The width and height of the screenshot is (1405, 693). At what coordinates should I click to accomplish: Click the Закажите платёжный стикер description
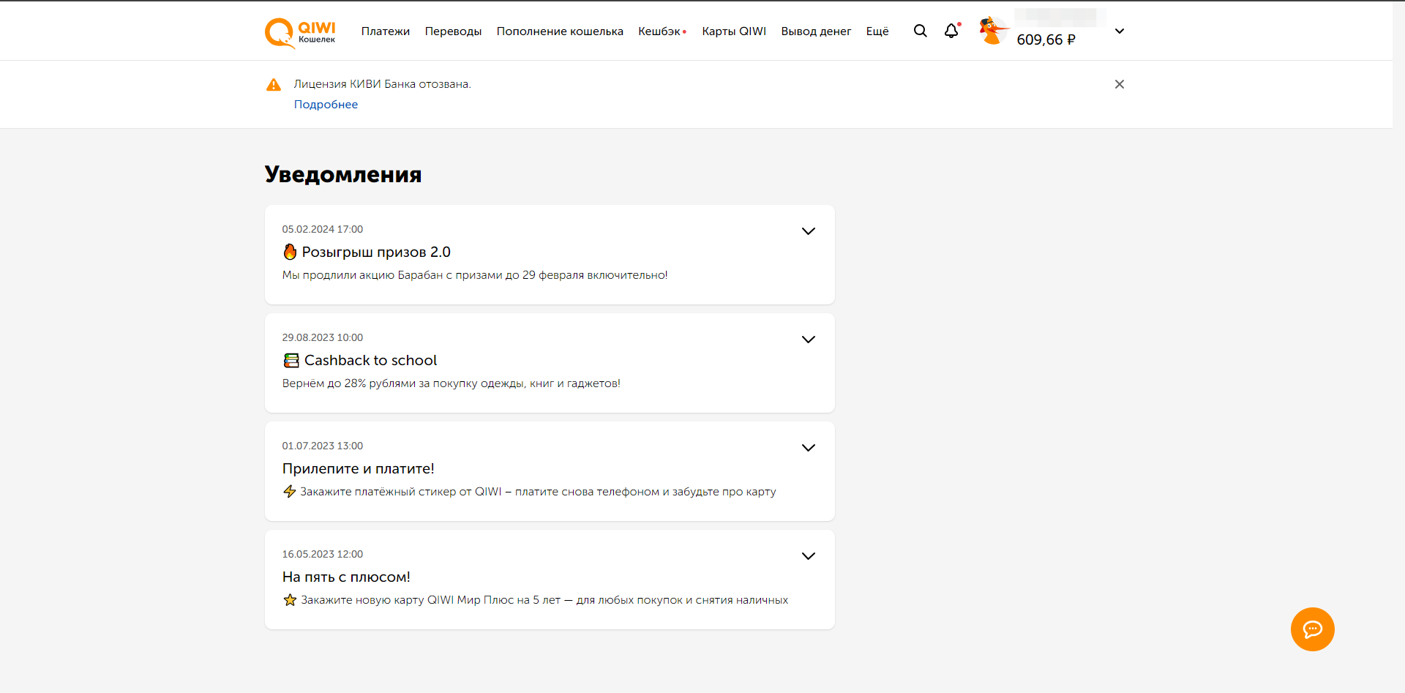[538, 492]
